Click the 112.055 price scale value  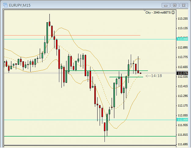pyautogui.click(x=183, y=115)
